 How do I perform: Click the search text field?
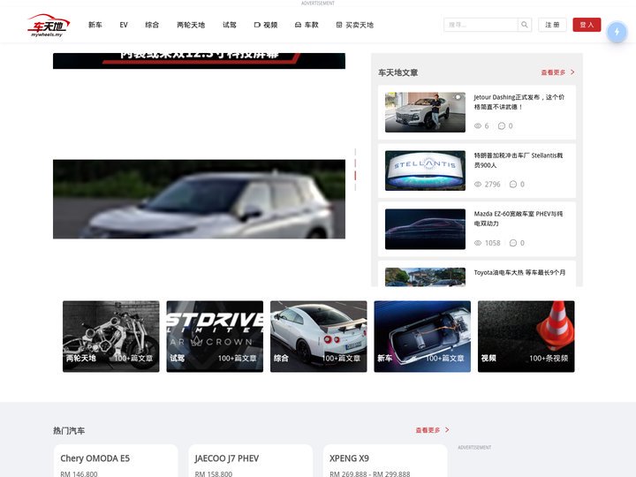coord(481,25)
